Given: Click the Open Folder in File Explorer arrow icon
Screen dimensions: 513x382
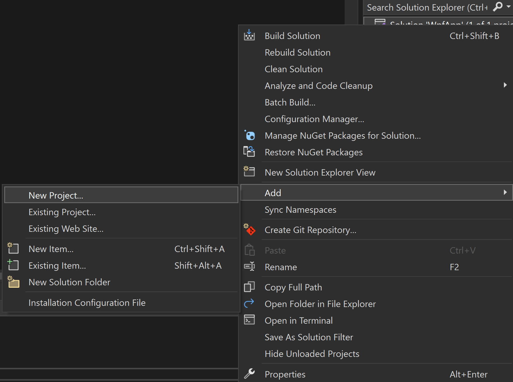Looking at the screenshot, I should 249,303.
